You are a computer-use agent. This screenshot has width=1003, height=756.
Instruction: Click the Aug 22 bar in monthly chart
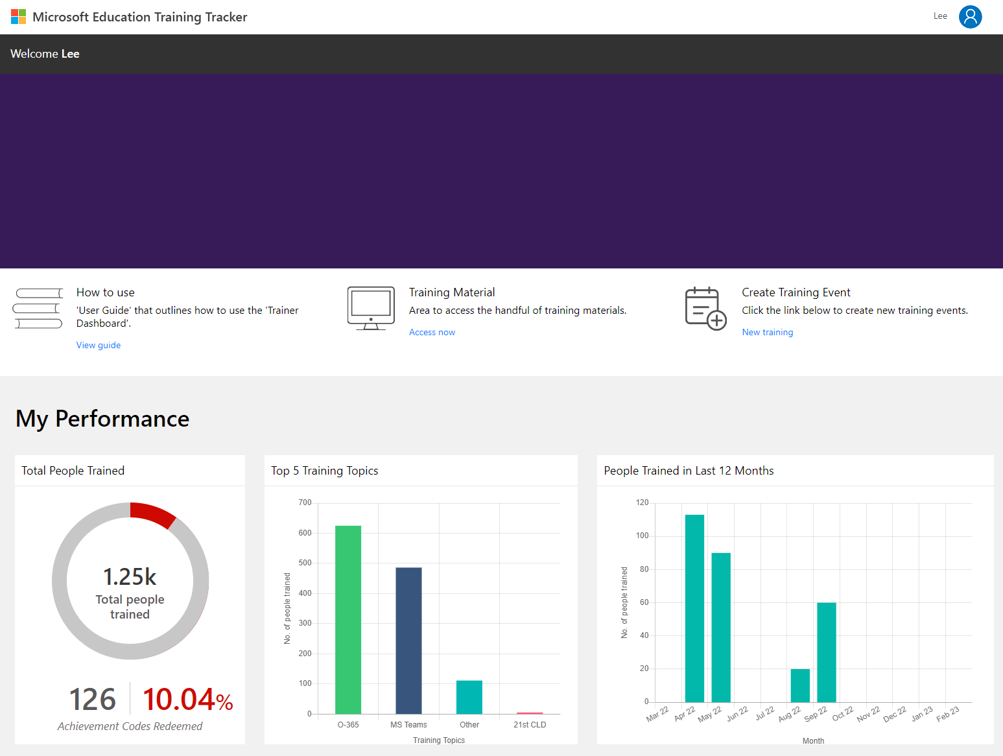tap(800, 685)
